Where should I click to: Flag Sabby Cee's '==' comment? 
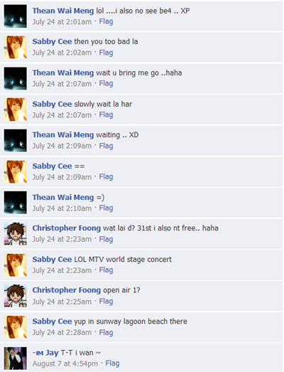pos(106,176)
